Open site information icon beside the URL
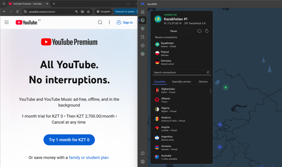282x167 pixels. pyautogui.click(x=25, y=12)
